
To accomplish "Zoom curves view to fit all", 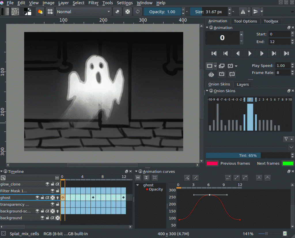I will (x=155, y=178).
